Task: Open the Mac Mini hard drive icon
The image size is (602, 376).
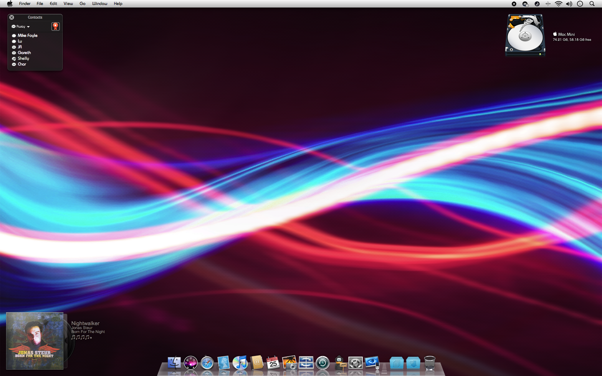Action: [525, 35]
